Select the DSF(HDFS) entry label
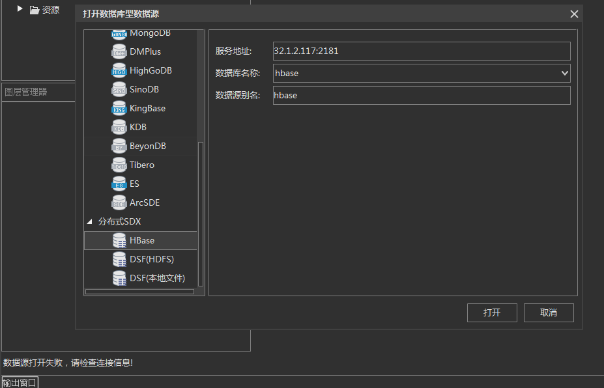 152,259
